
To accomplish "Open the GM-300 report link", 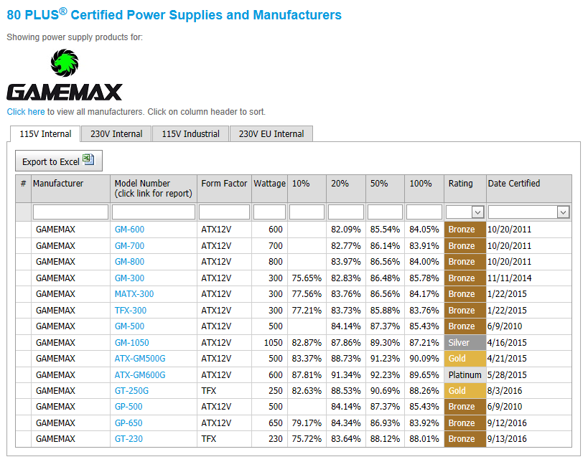I will 129,278.
